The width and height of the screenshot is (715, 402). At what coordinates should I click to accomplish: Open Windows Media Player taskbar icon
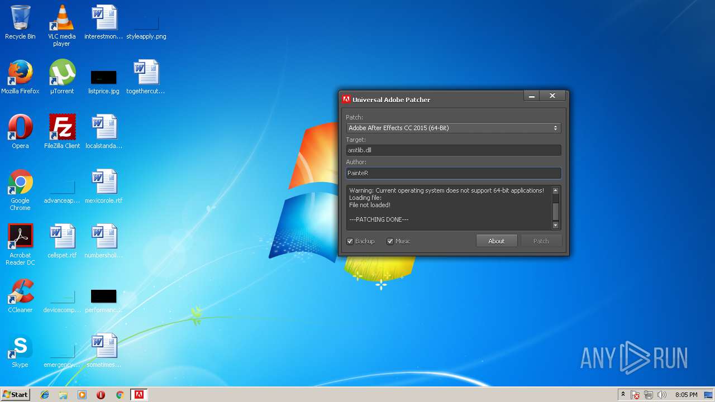82,395
